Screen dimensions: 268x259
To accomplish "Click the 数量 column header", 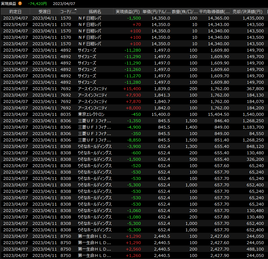I will [x=184, y=12].
